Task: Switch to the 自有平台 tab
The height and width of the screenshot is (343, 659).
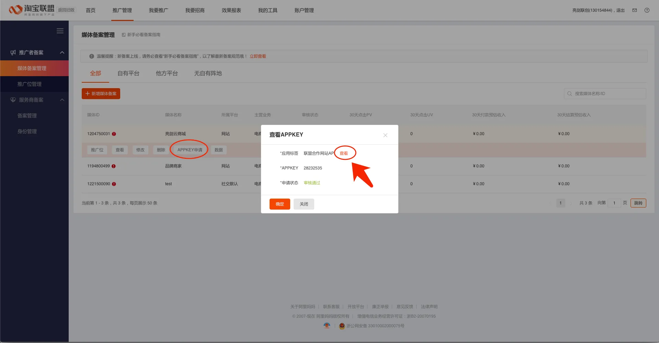Action: pyautogui.click(x=128, y=73)
